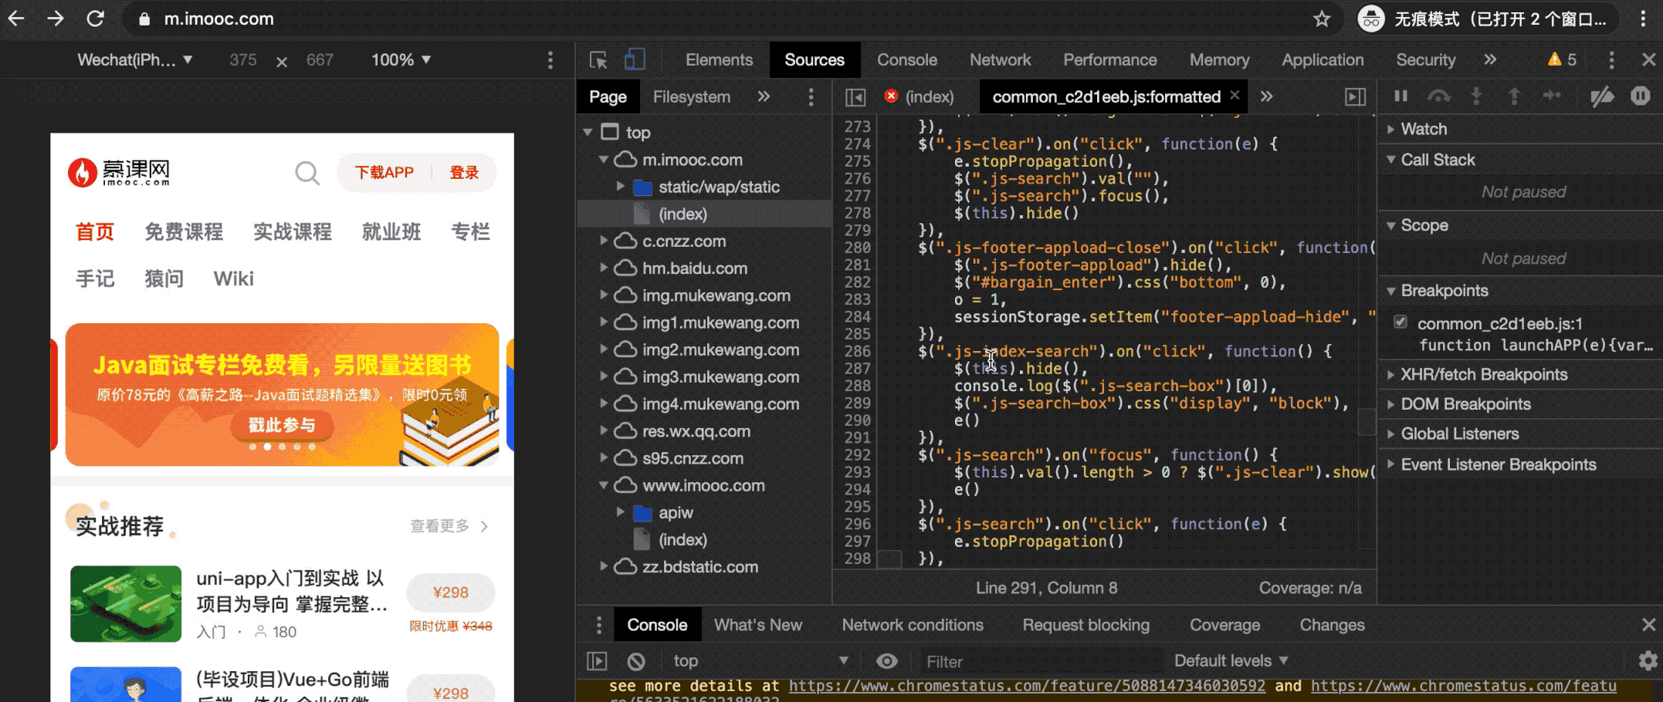This screenshot has width=1663, height=702.
Task: Open the Coverage drawer tab
Action: (x=1224, y=625)
